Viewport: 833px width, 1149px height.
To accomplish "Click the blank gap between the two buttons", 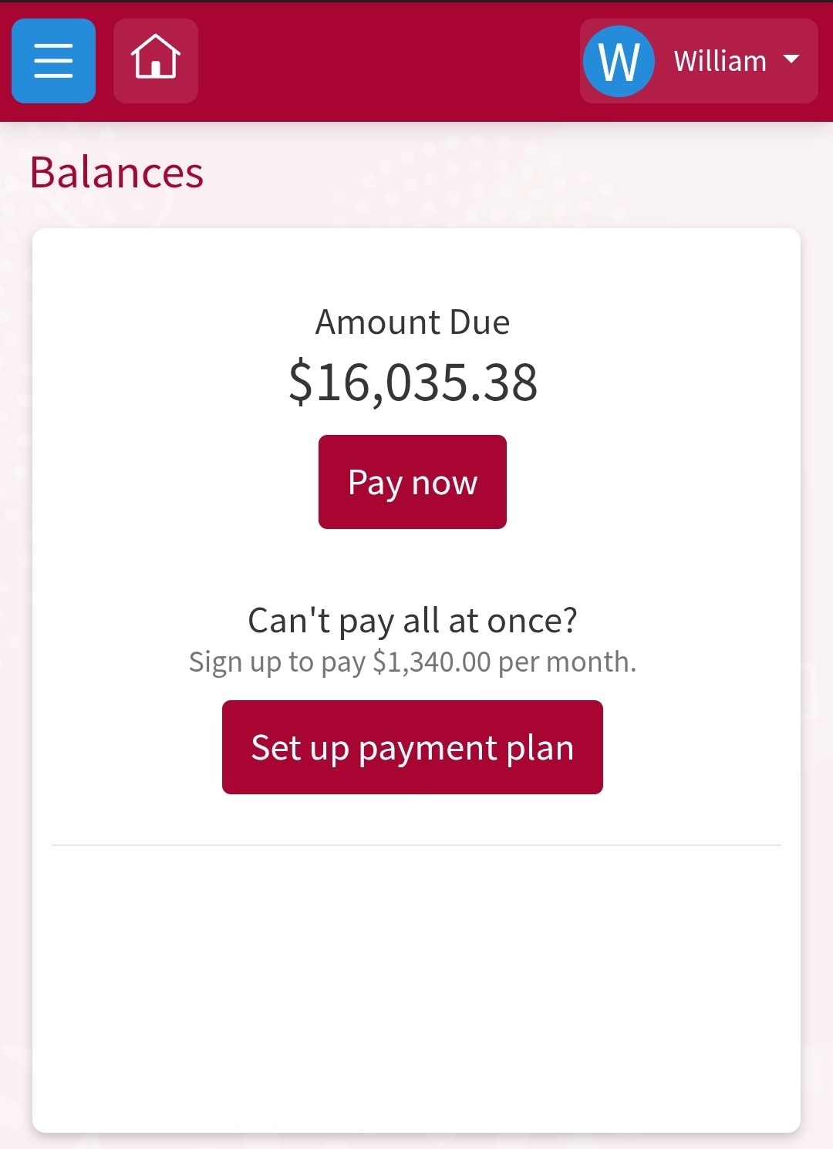I will click(x=413, y=567).
